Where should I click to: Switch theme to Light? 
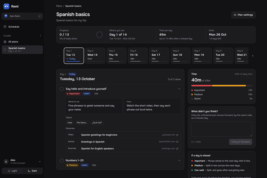(12, 171)
